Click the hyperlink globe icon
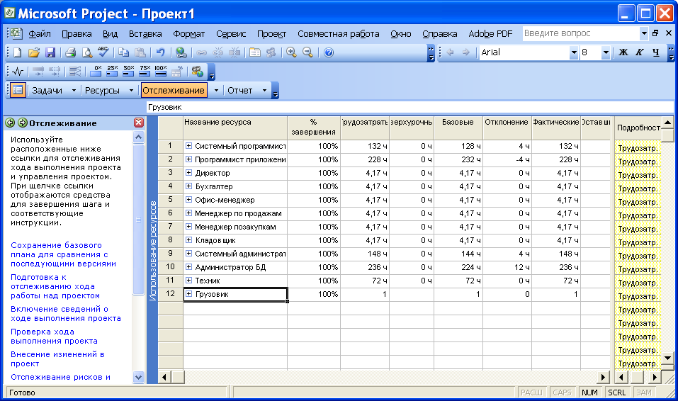This screenshot has width=678, height=401. pyautogui.click(x=181, y=52)
